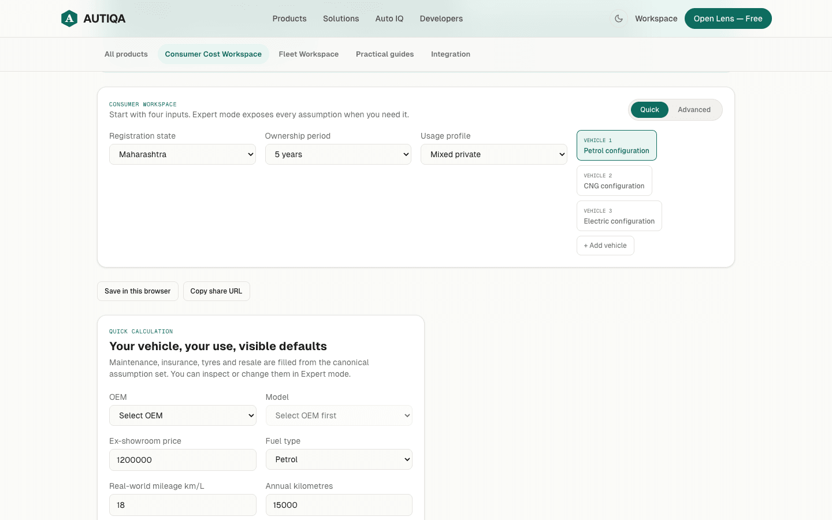Go to All products tab
This screenshot has width=832, height=520.
click(x=126, y=54)
